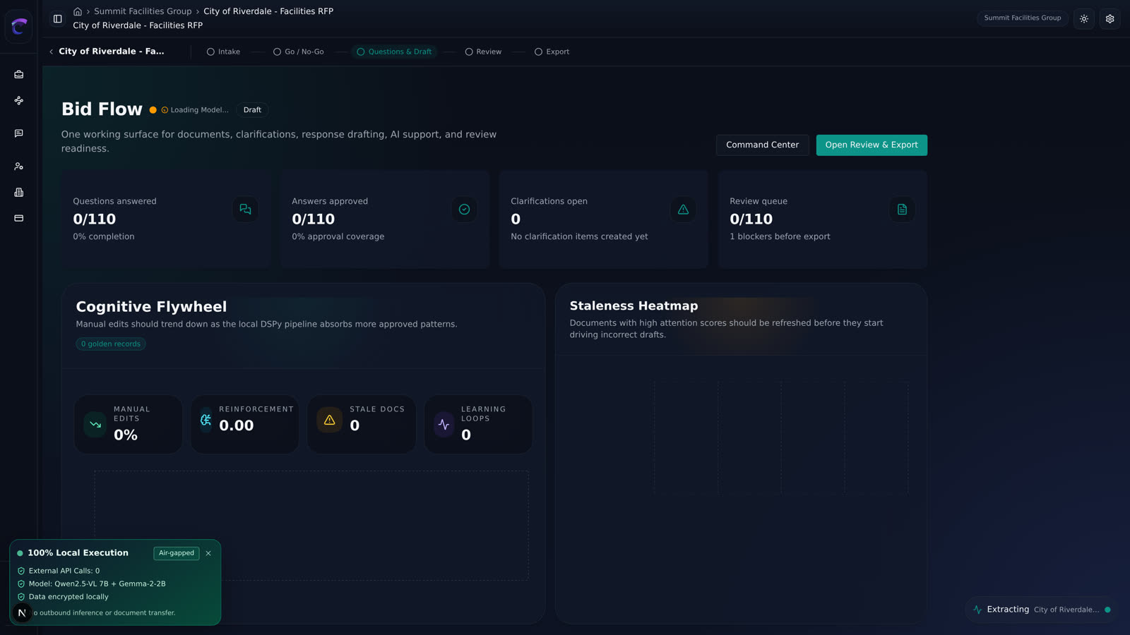Open the Next.js dev tools badge
This screenshot has height=635, width=1130.
click(x=22, y=613)
